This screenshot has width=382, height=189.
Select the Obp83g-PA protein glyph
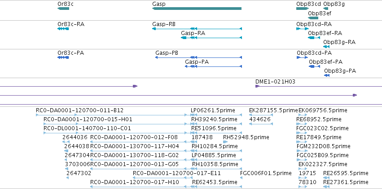327,75
